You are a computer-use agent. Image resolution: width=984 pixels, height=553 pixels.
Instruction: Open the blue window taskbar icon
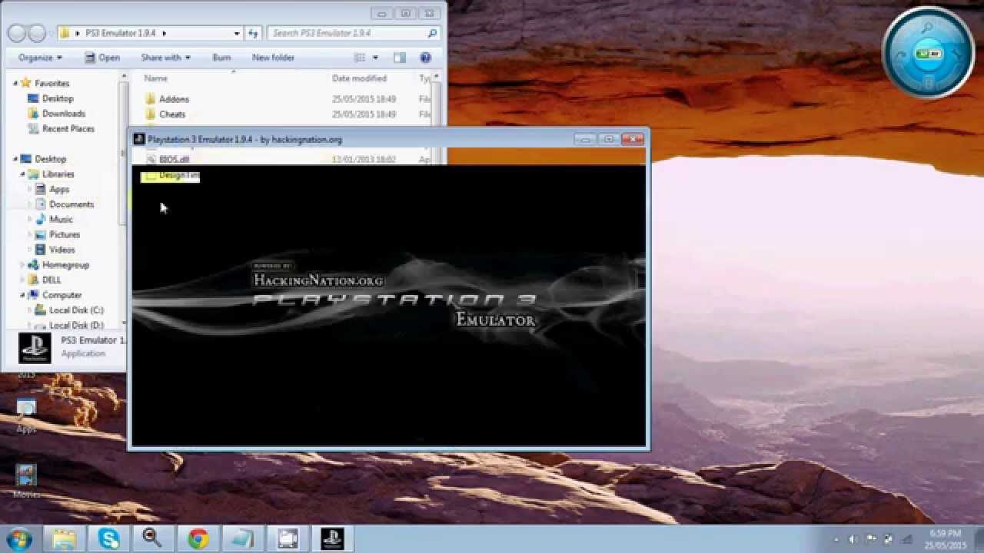tap(243, 538)
